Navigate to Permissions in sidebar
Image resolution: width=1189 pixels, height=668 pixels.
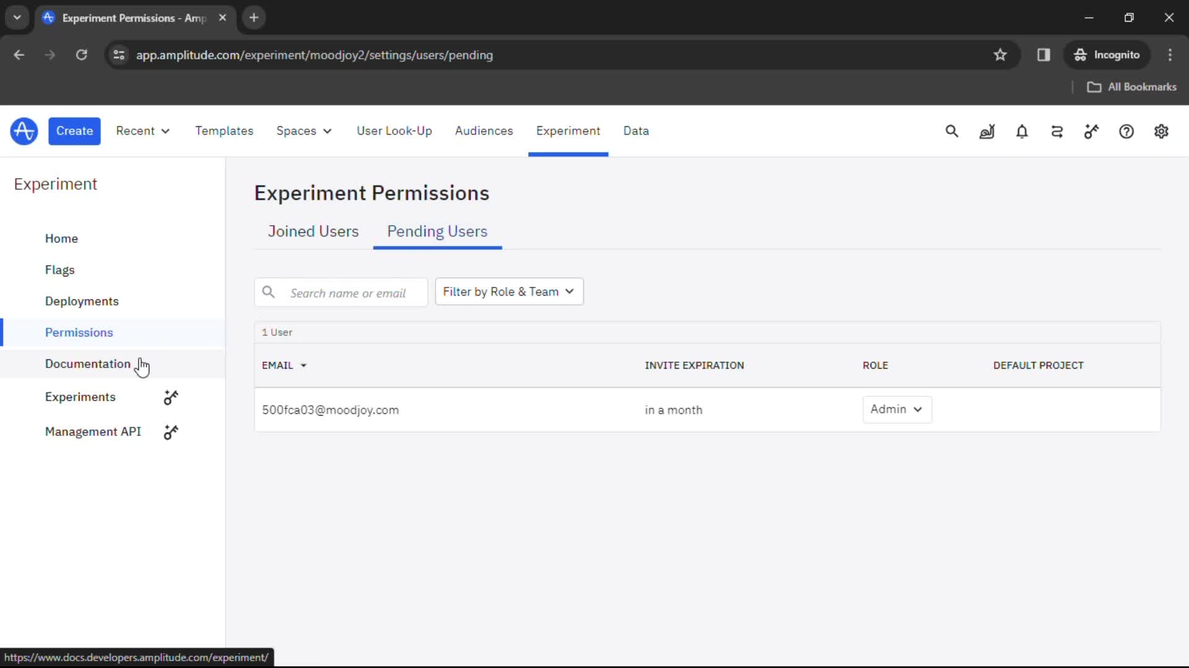click(x=79, y=332)
